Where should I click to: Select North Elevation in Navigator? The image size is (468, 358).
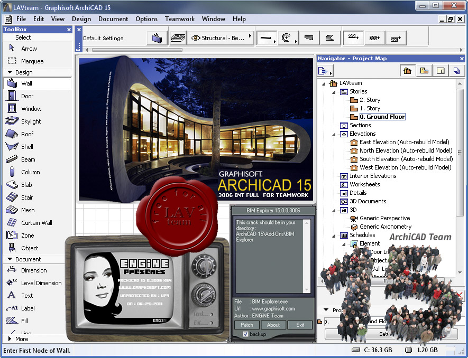click(406, 150)
